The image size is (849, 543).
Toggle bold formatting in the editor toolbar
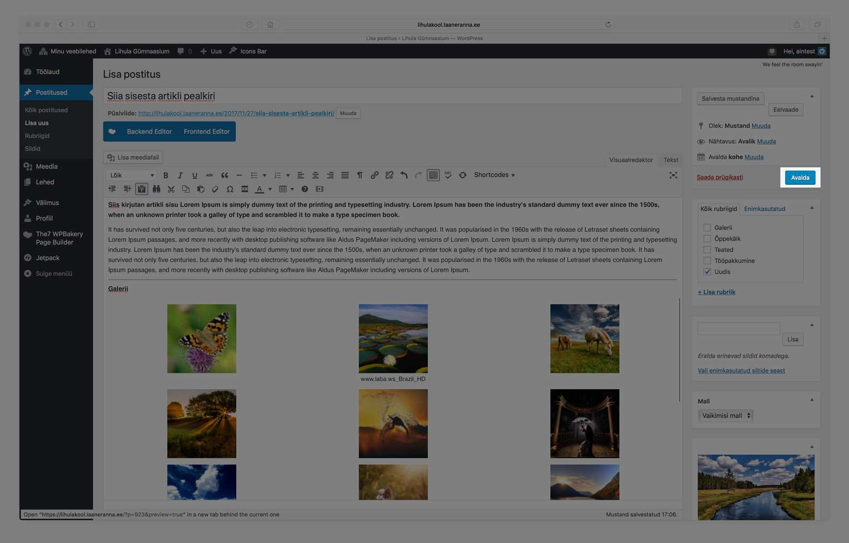[166, 176]
